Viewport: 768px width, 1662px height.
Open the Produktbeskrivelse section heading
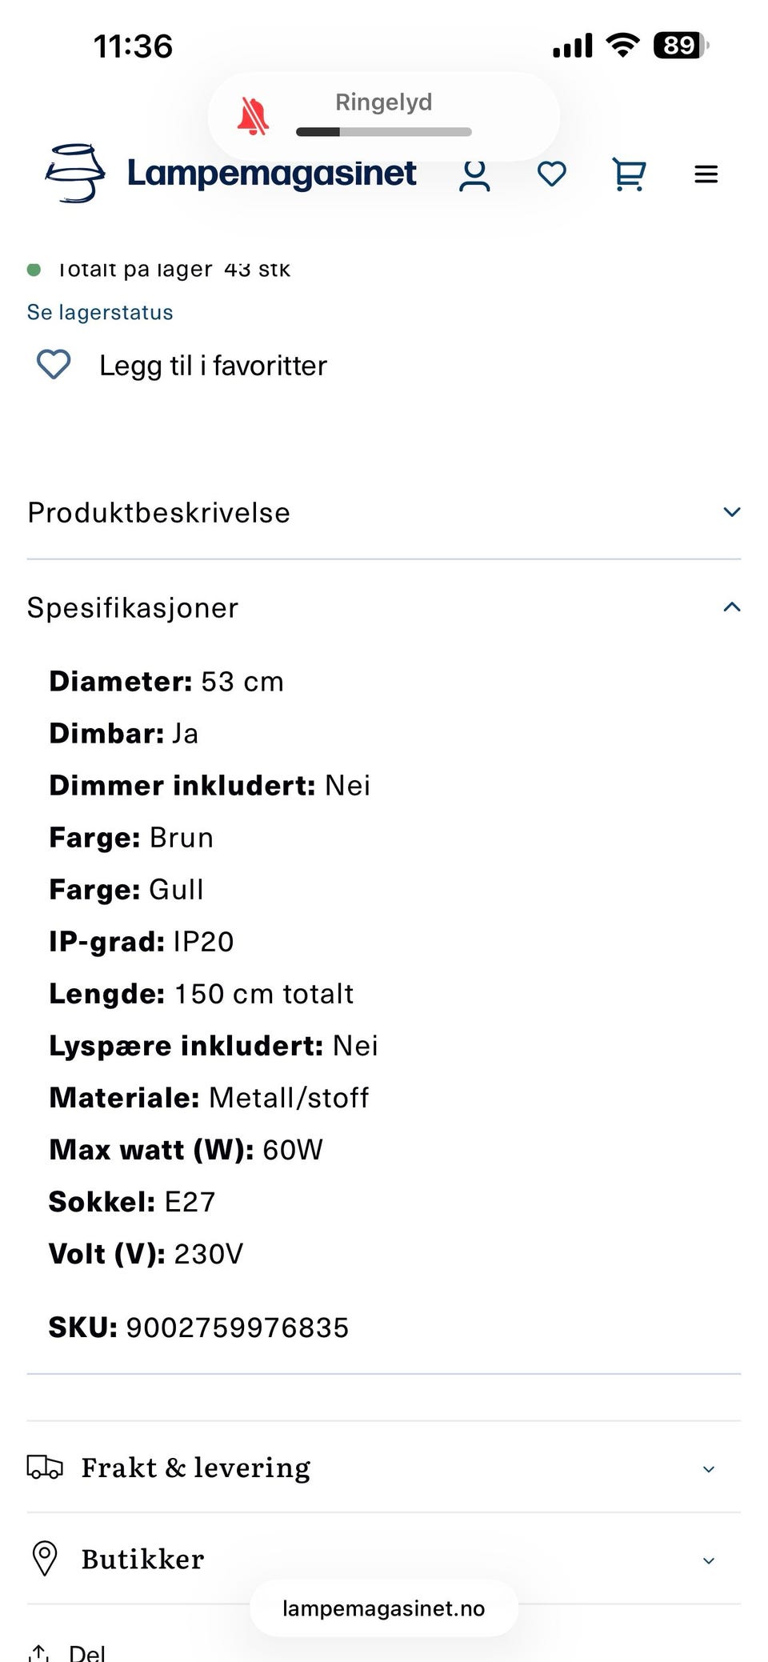point(158,513)
